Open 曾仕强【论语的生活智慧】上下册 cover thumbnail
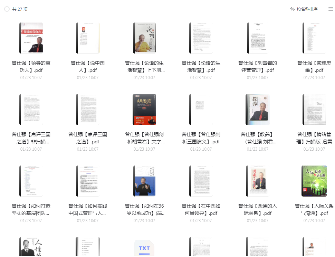 [144, 38]
